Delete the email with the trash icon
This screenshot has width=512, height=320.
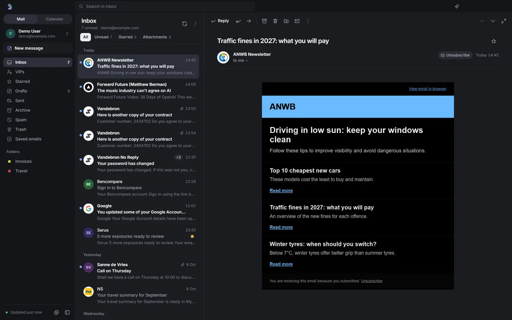(275, 21)
